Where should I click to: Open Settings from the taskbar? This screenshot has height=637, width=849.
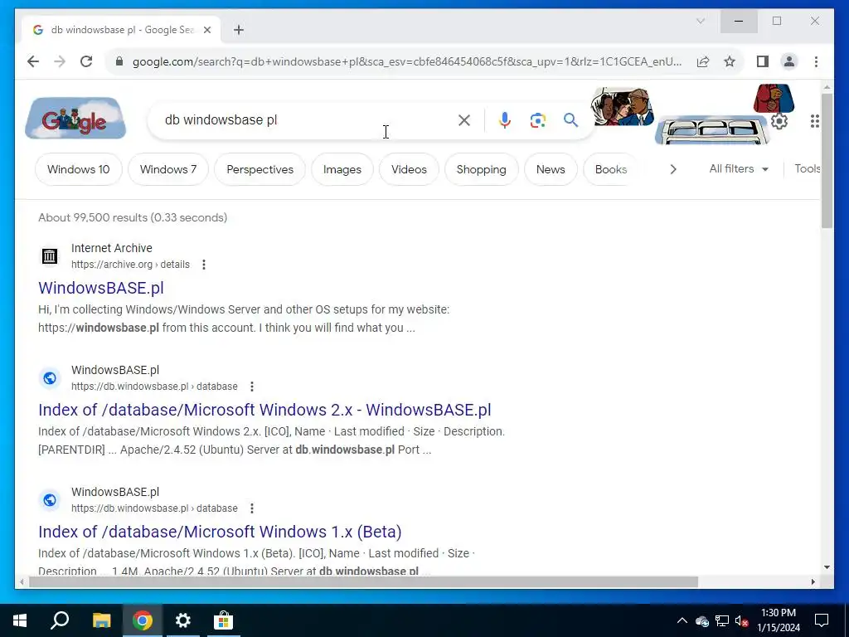(x=183, y=620)
